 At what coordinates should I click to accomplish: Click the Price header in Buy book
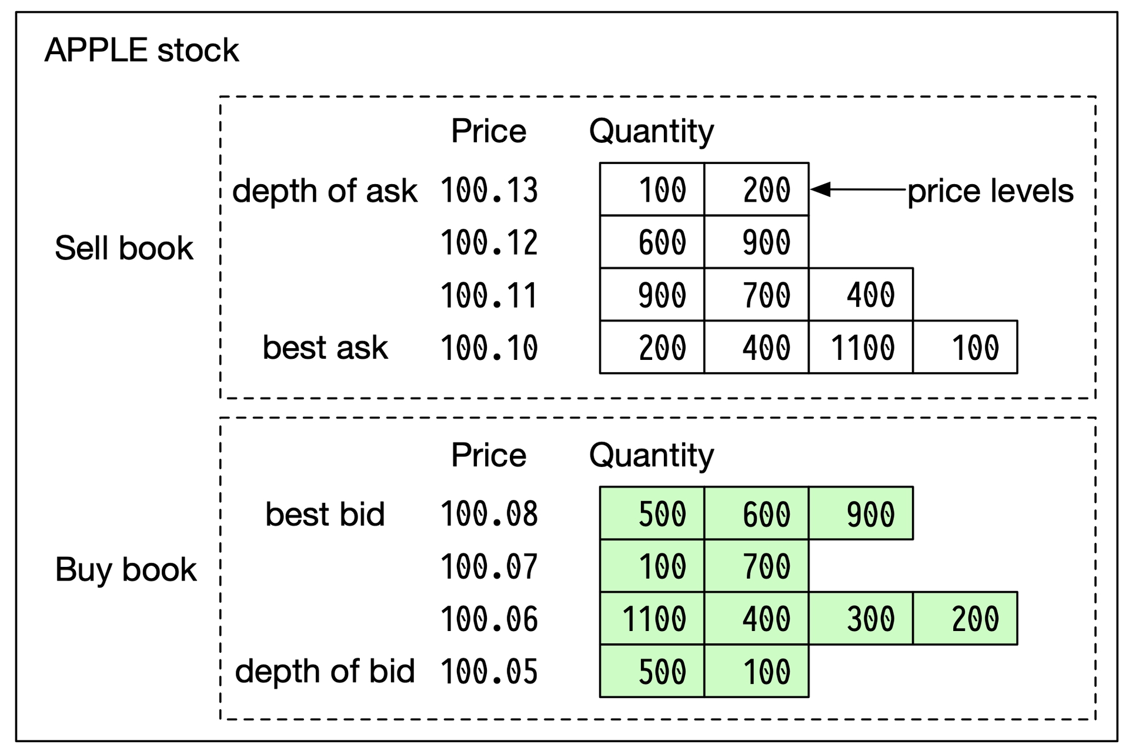coord(489,455)
